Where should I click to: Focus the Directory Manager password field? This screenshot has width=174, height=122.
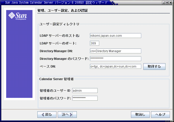click(x=115, y=59)
